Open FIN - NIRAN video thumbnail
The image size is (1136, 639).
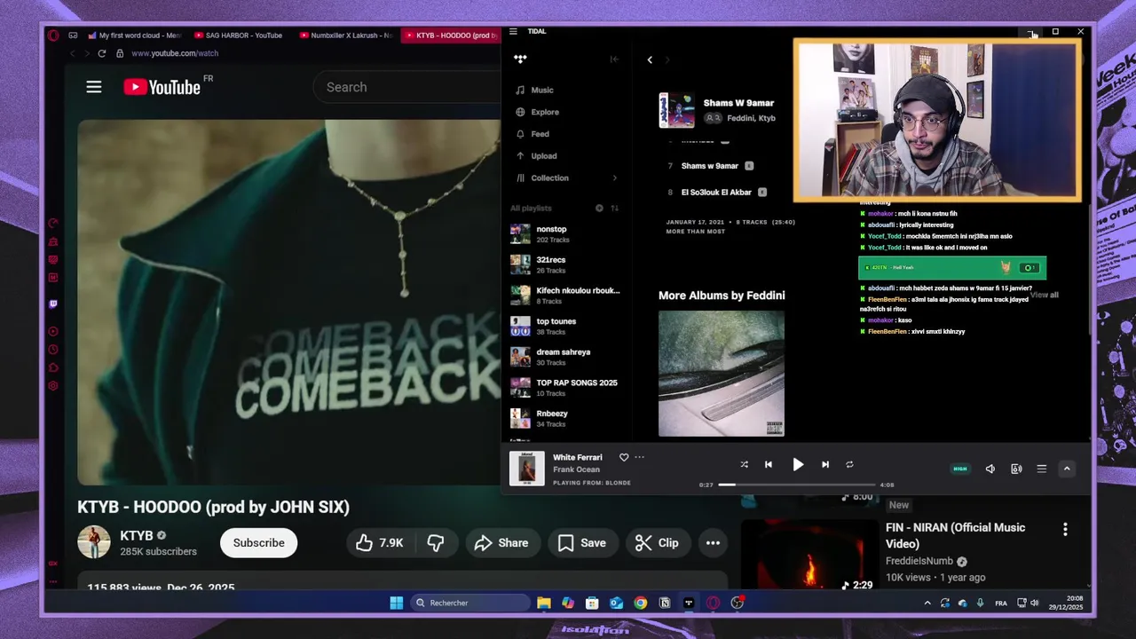tap(809, 556)
